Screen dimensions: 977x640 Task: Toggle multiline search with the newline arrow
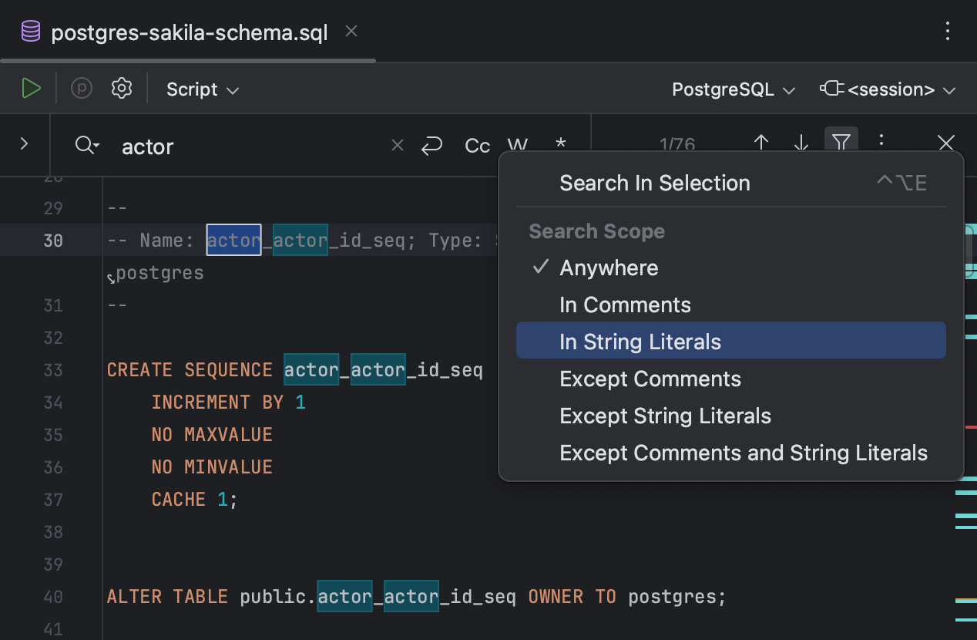[432, 146]
